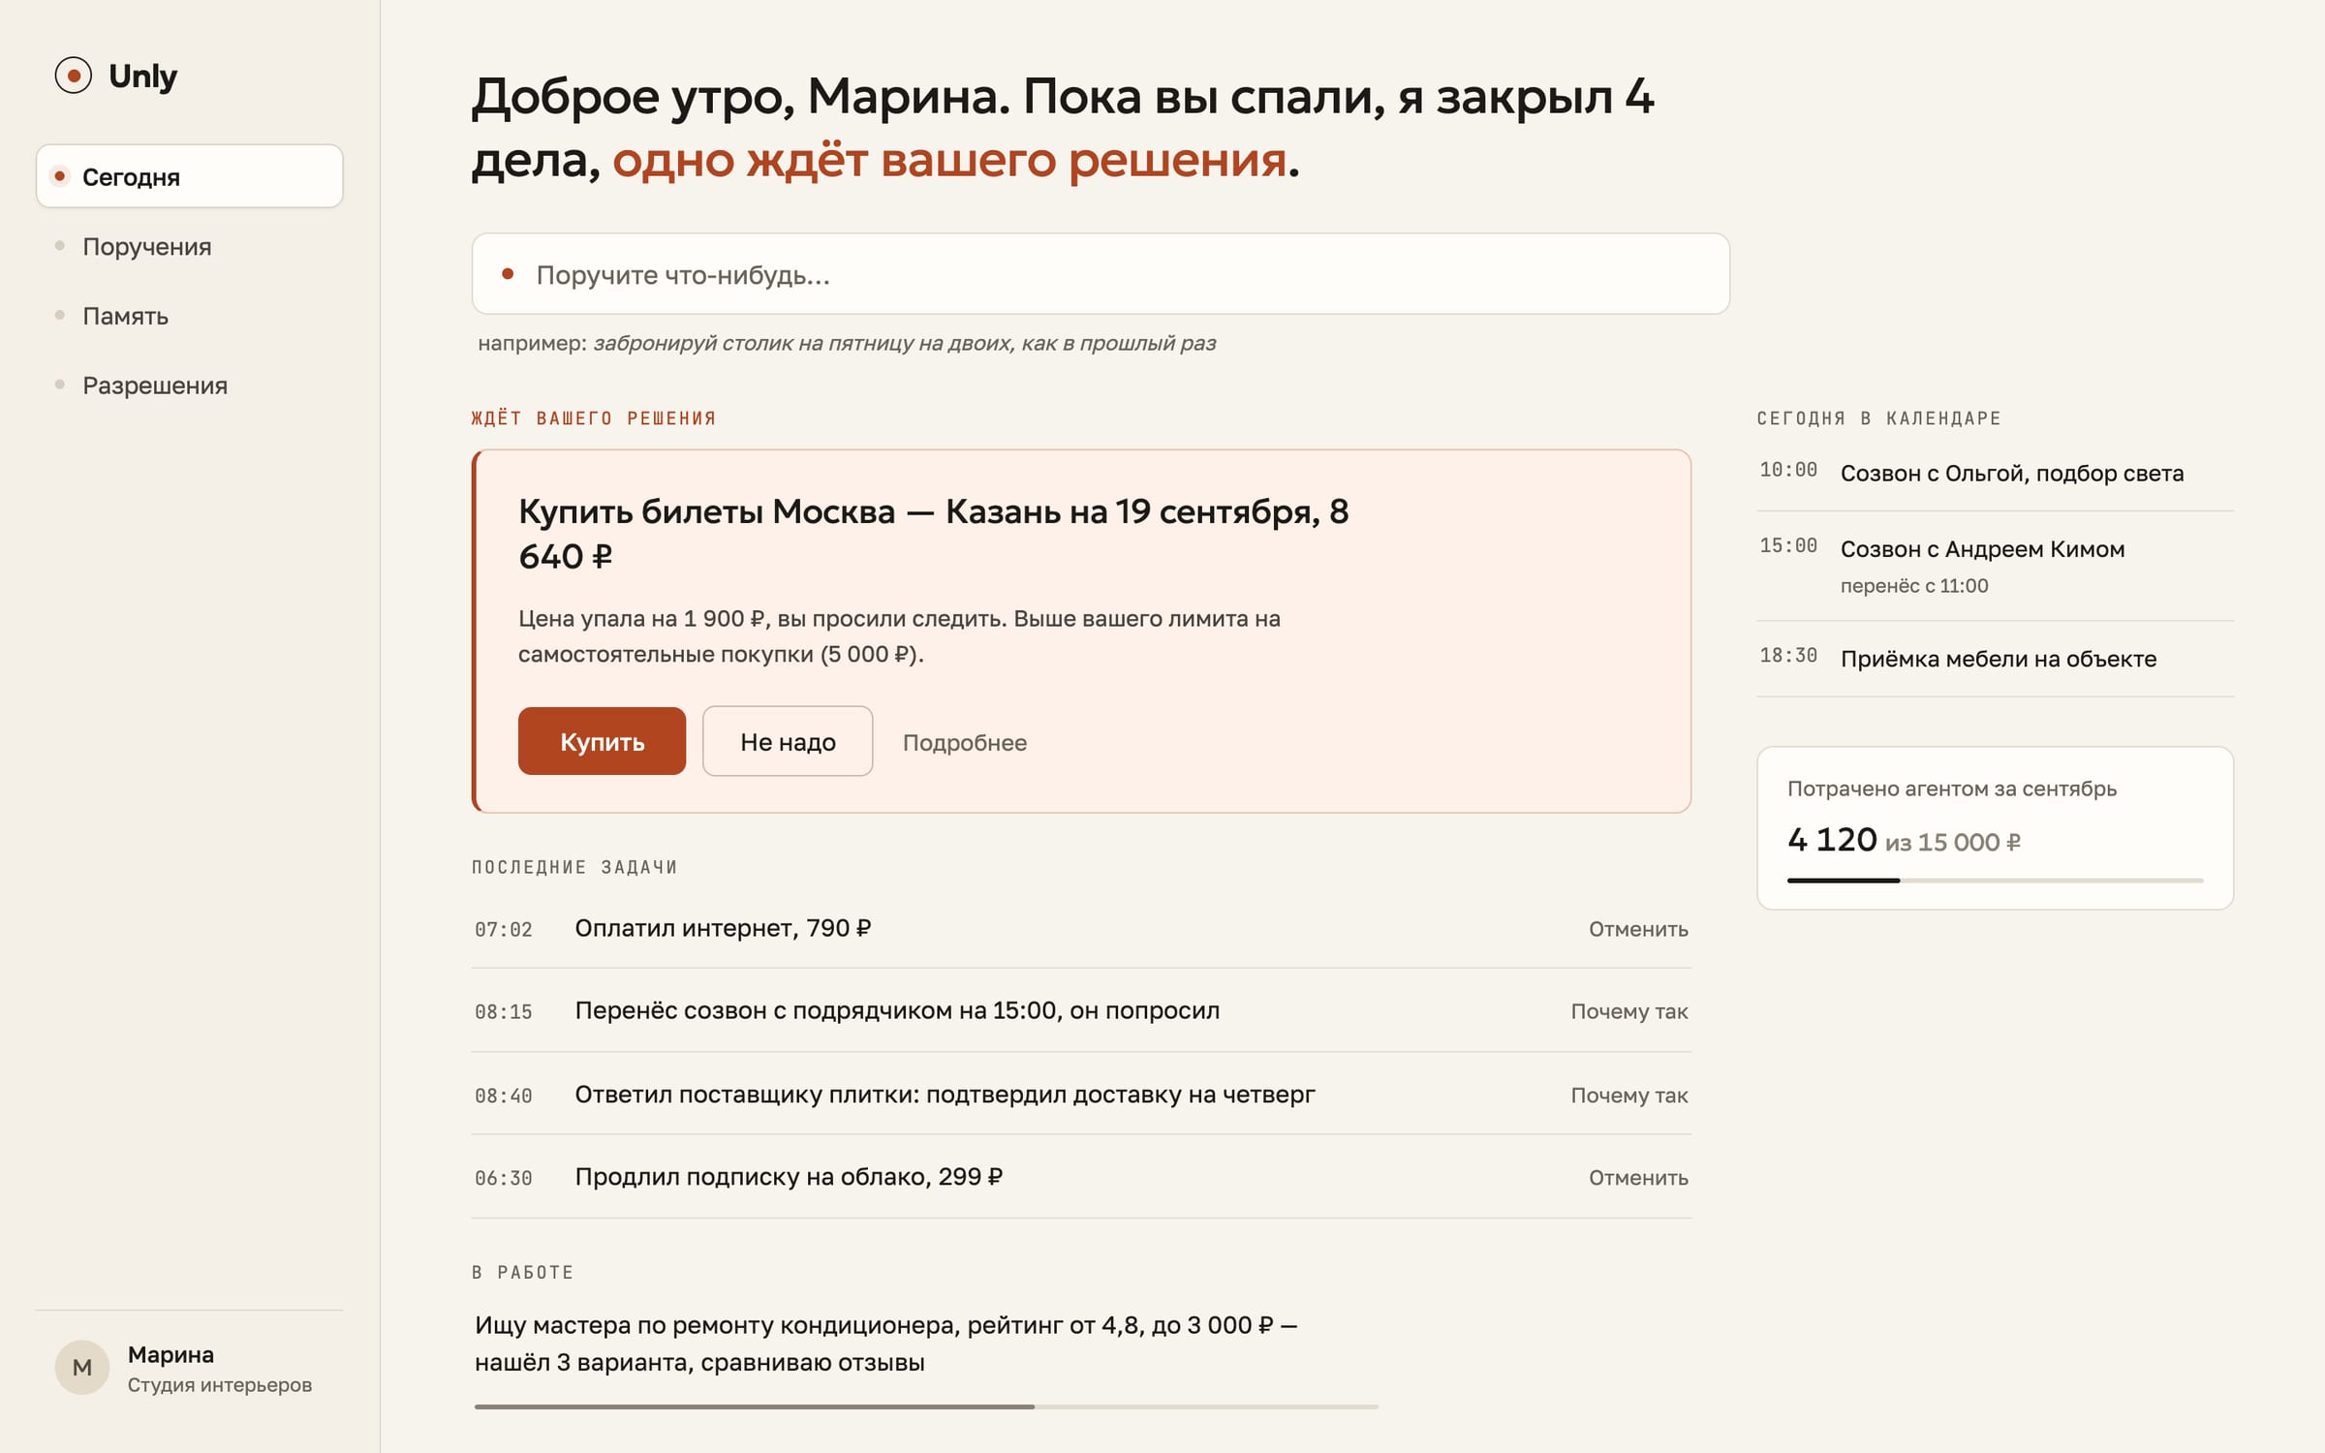Click the Поручите что-нибудь input field
The height and width of the screenshot is (1453, 2325).
[x=1100, y=274]
